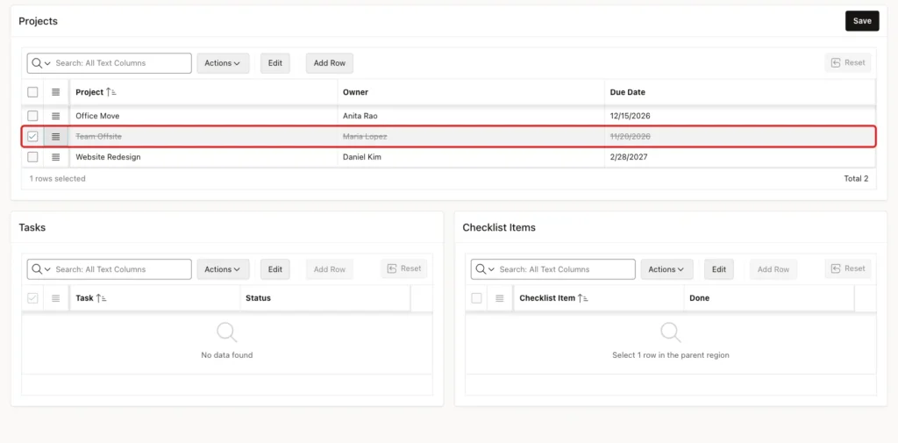Image resolution: width=898 pixels, height=443 pixels.
Task: Click the '1 rows selected' status text
Action: click(57, 179)
